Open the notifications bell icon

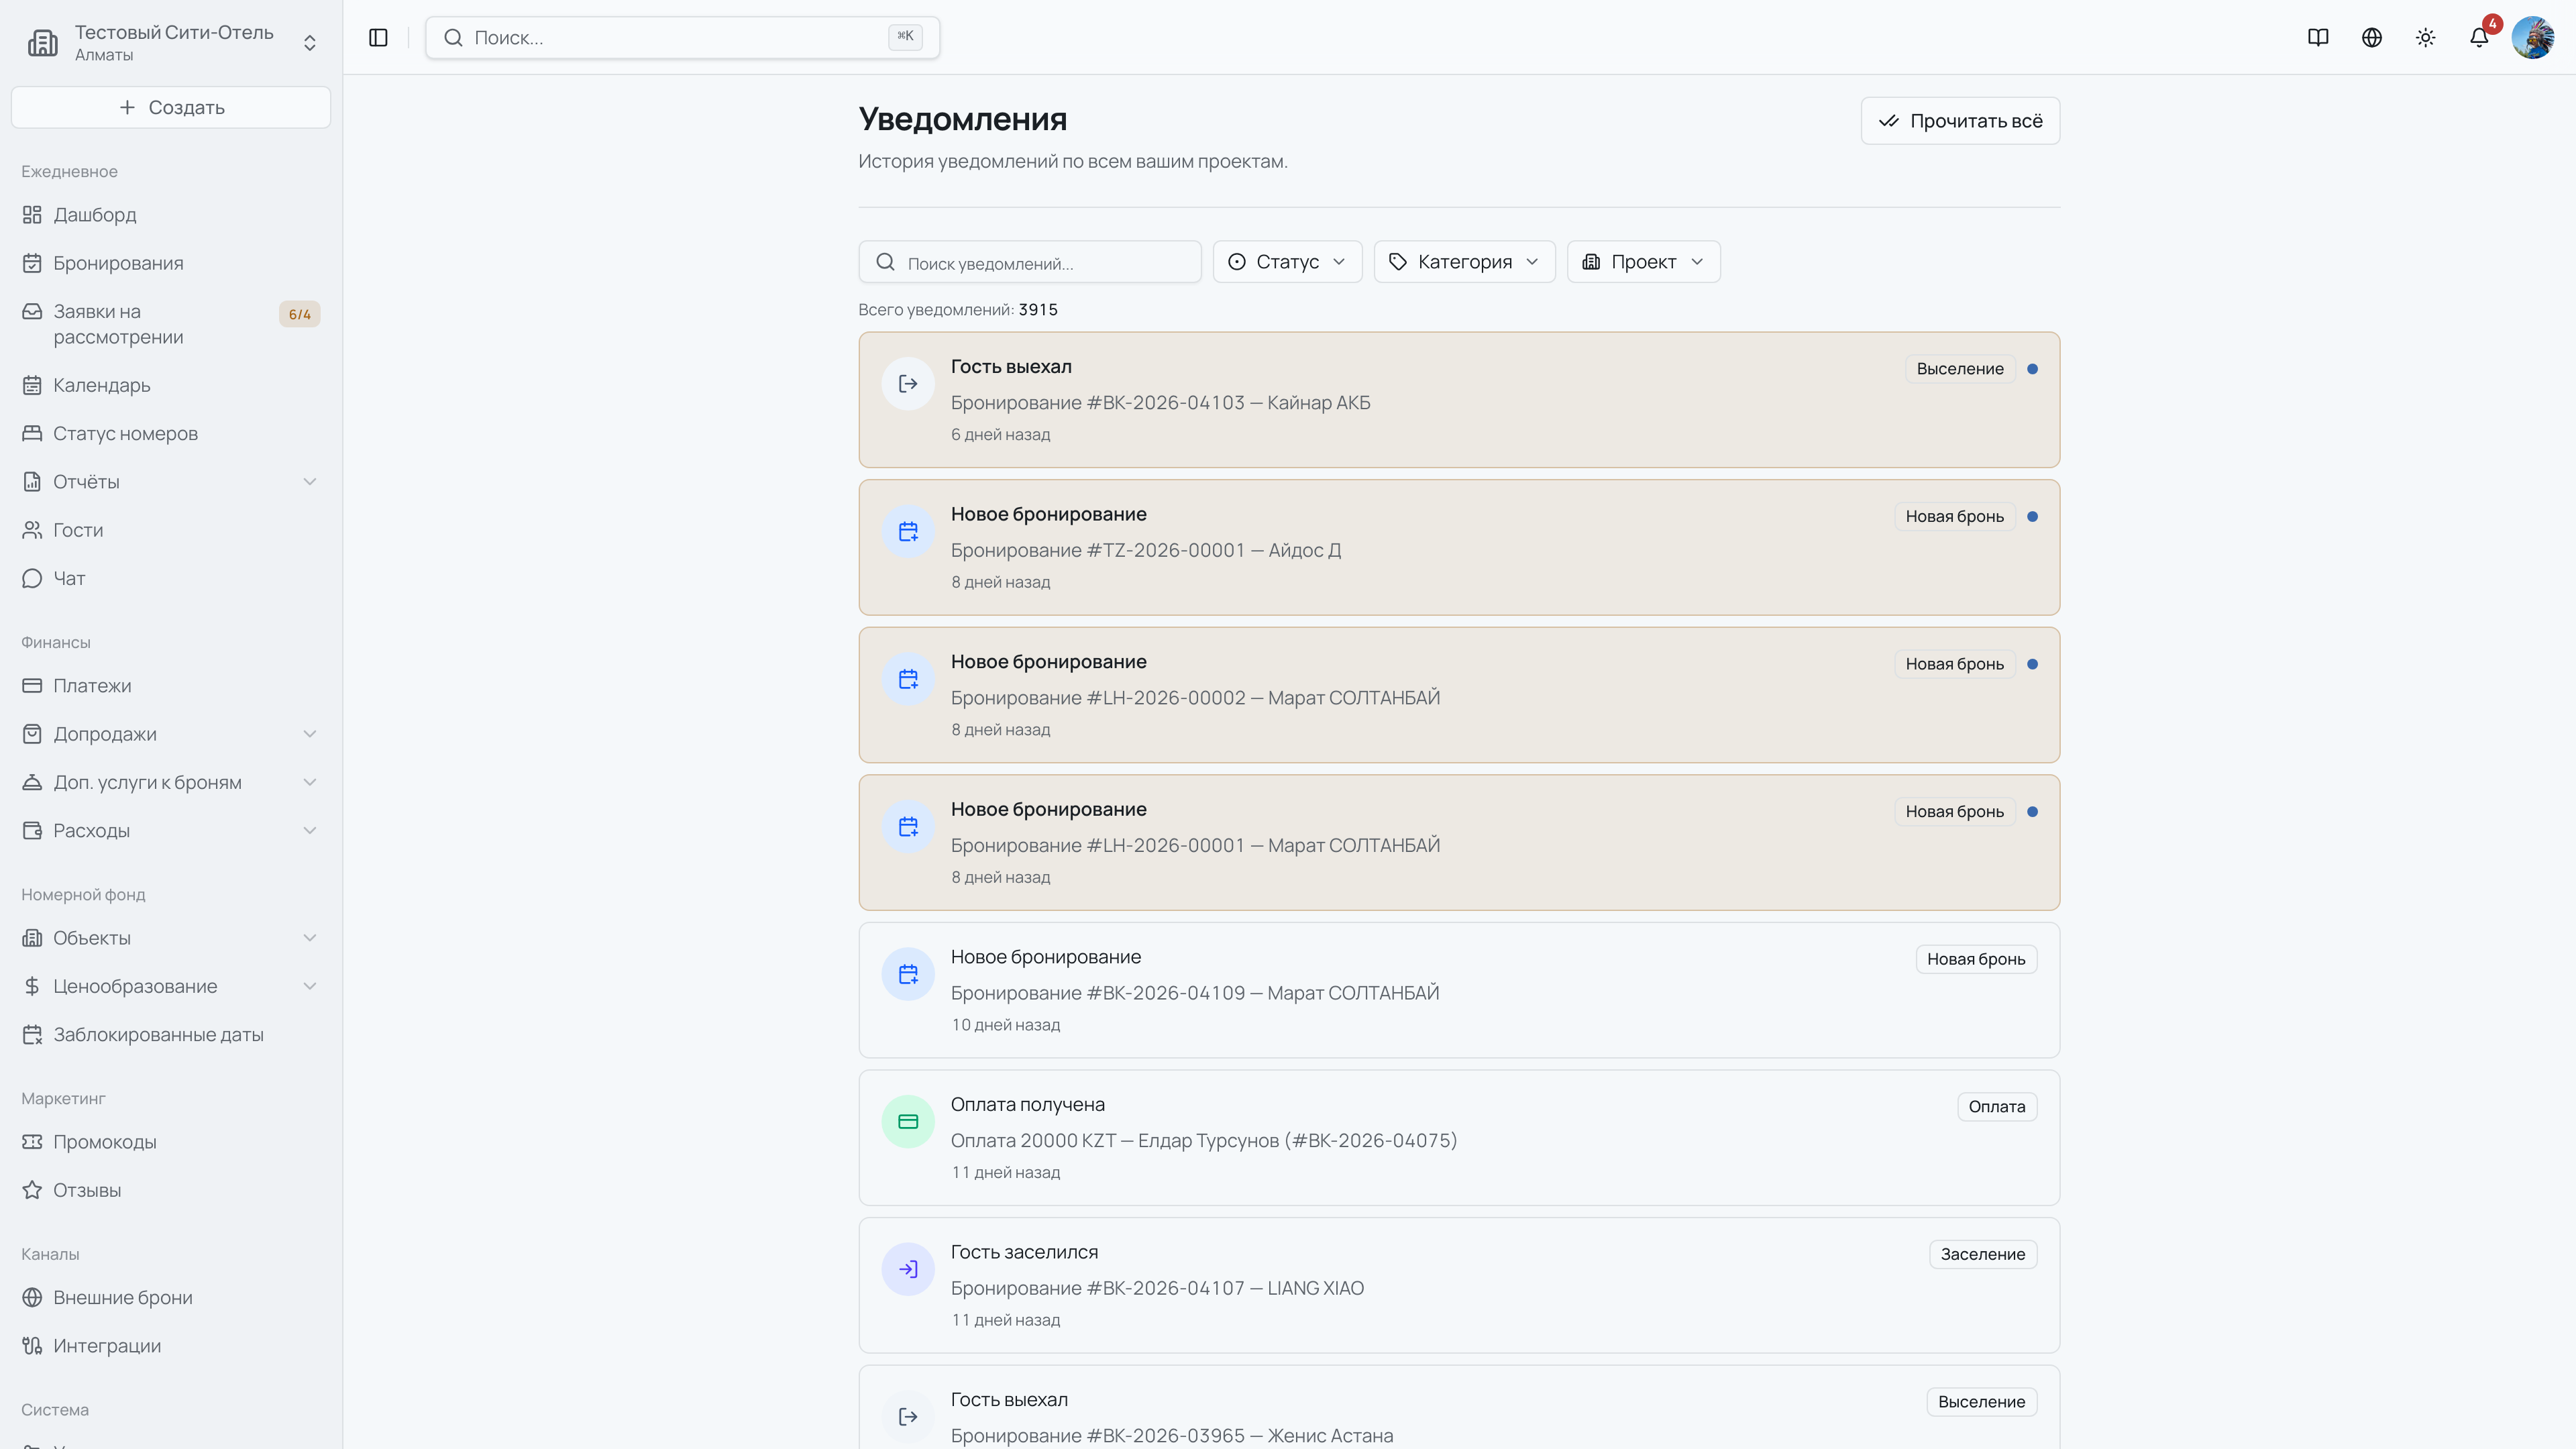point(2479,37)
